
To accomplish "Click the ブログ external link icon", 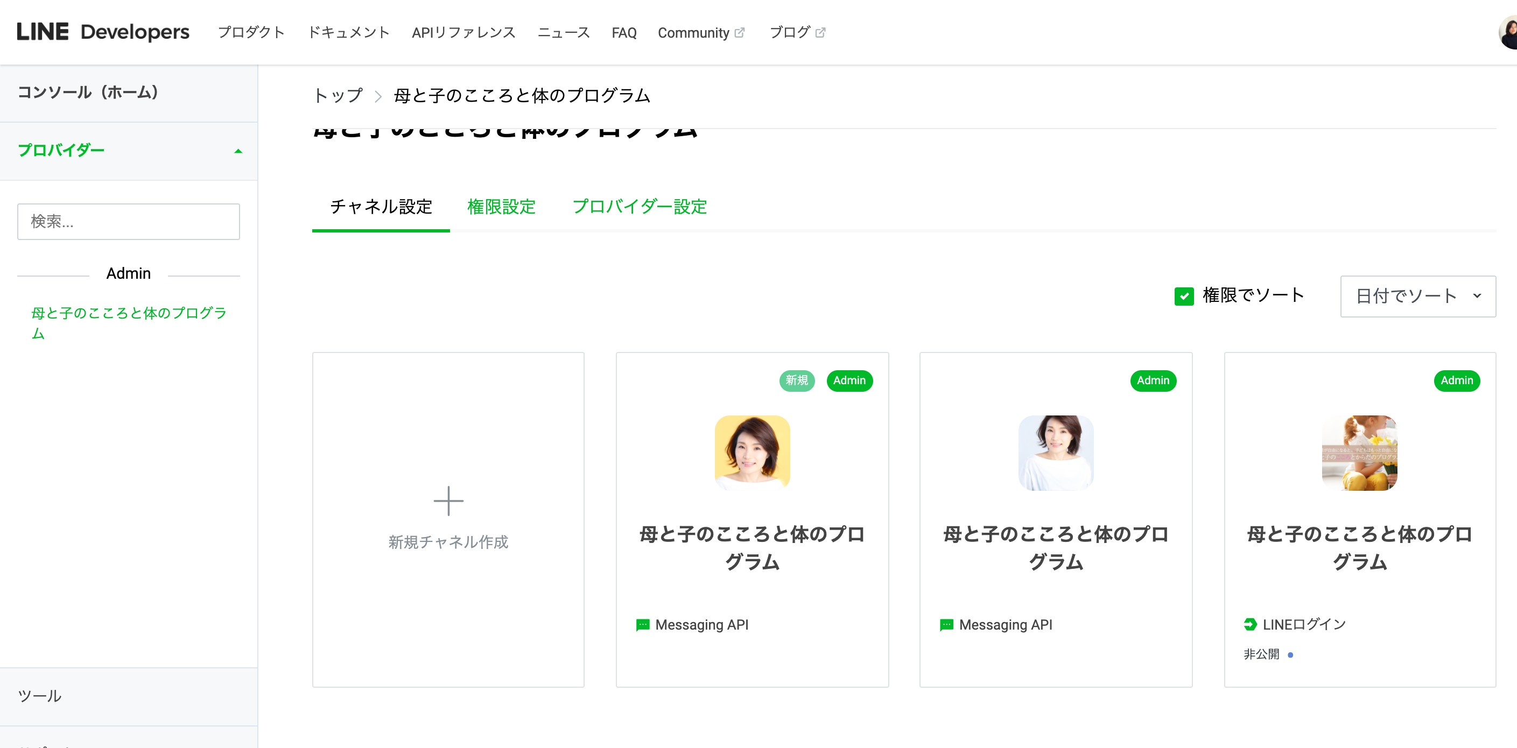I will (x=820, y=32).
